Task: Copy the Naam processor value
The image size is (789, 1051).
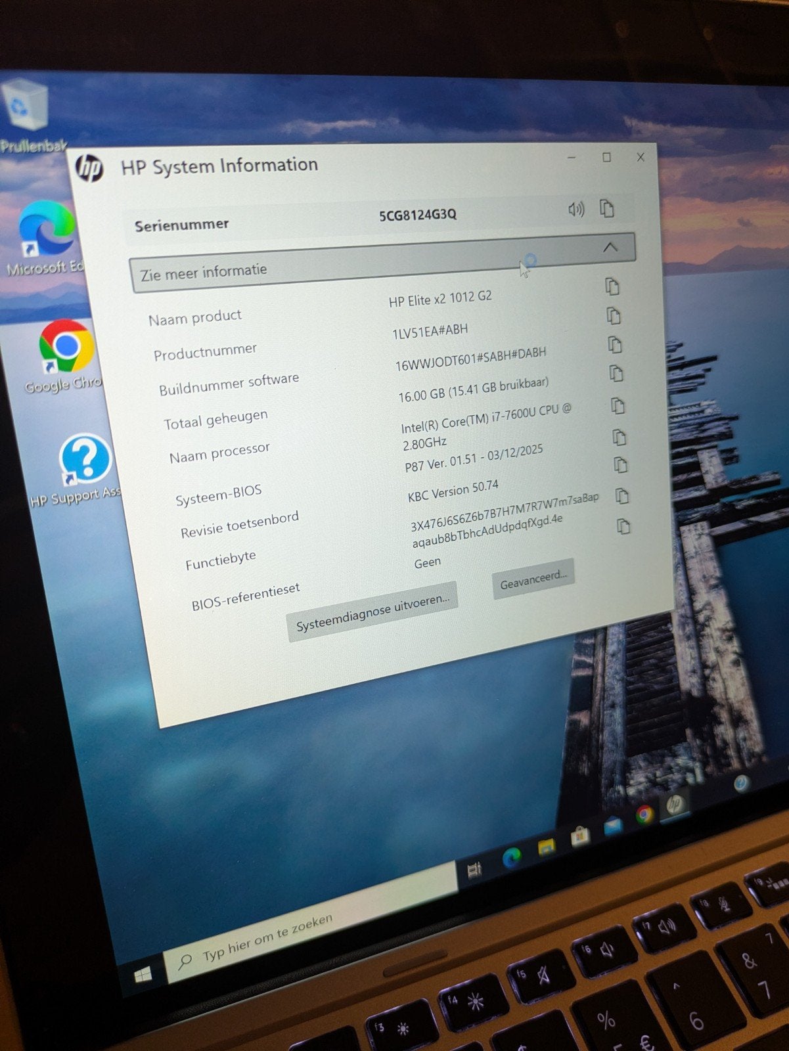Action: [618, 406]
